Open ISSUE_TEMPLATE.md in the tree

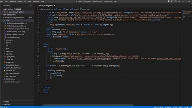13,68
